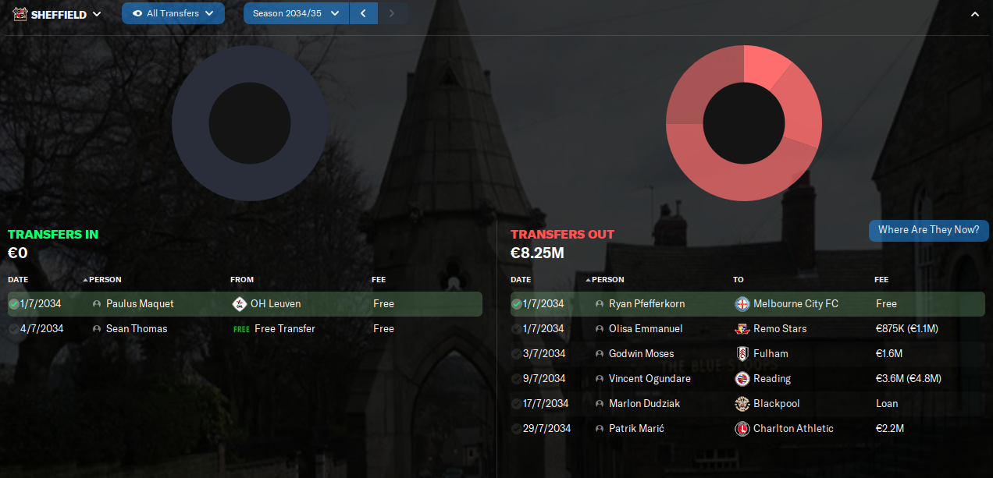The height and width of the screenshot is (478, 993).
Task: Select the Vincent Ogundare row tick circle
Action: point(517,379)
